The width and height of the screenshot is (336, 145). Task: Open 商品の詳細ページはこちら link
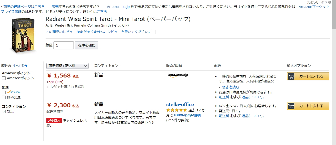[24, 7]
